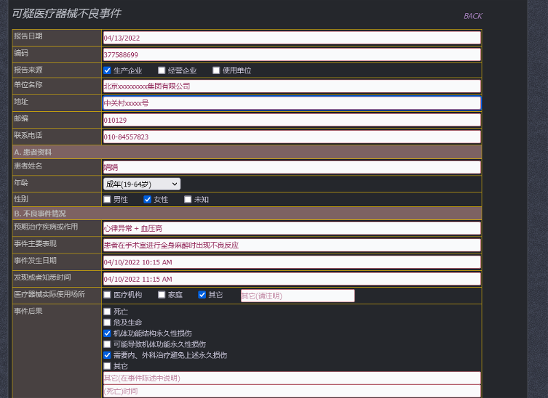Tick the 家庭 usage location checkbox
Image resolution: width=548 pixels, height=398 pixels.
pyautogui.click(x=162, y=295)
